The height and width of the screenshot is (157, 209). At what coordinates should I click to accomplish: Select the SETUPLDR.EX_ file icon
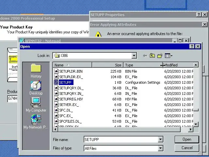(56, 77)
